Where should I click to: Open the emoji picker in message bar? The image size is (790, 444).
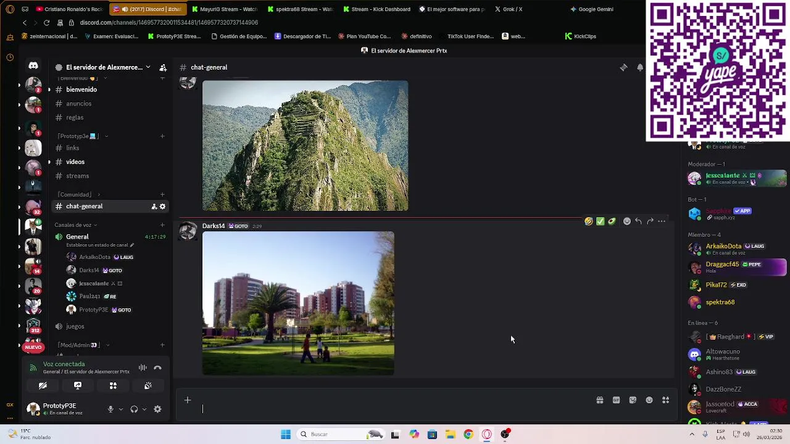tap(649, 400)
